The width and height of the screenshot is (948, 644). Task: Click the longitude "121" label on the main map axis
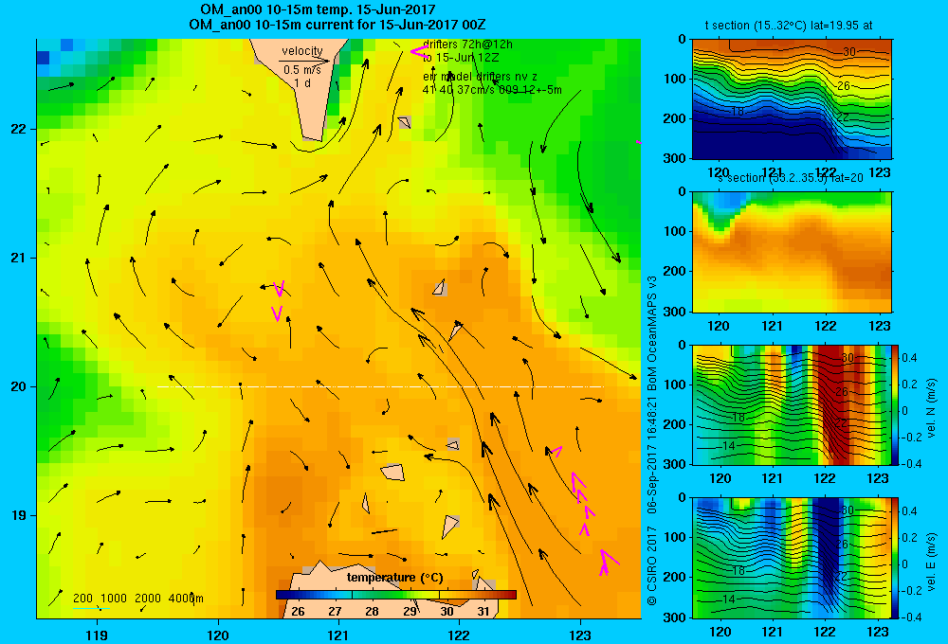click(338, 635)
